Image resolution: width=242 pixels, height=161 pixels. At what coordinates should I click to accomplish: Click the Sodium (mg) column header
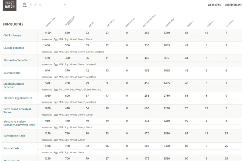170,23
